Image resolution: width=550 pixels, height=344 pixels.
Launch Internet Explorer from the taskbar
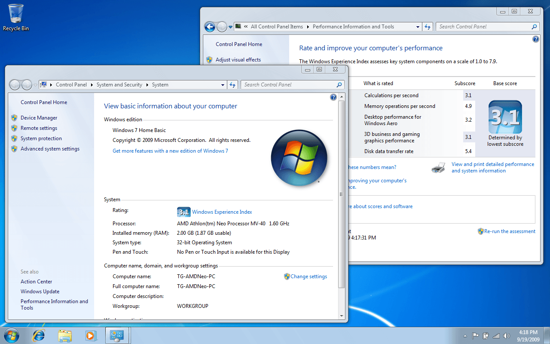[39, 335]
